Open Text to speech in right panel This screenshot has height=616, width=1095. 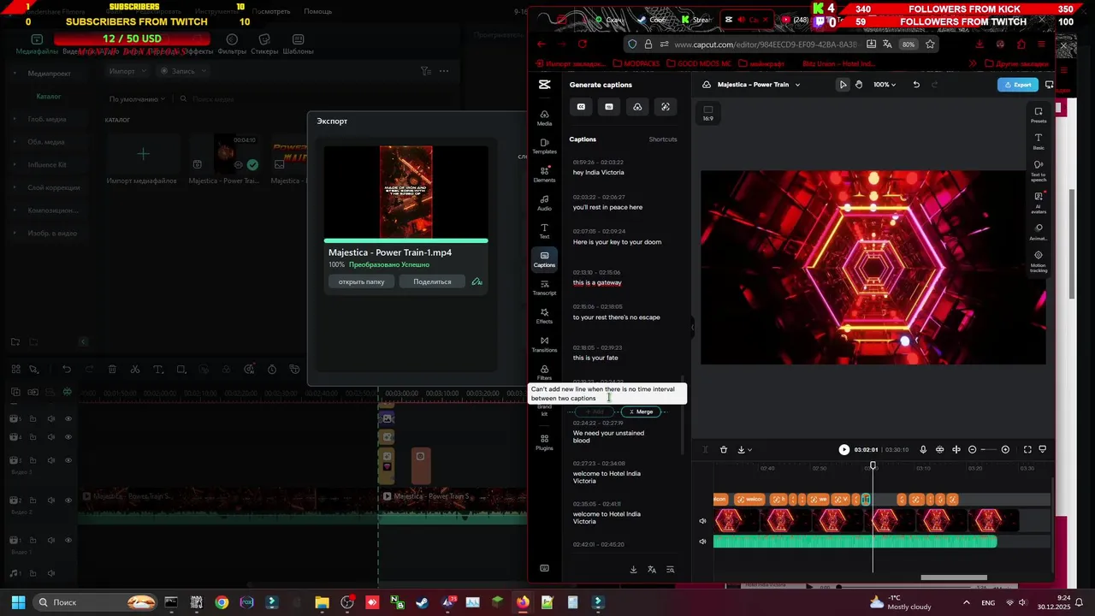[1039, 170]
